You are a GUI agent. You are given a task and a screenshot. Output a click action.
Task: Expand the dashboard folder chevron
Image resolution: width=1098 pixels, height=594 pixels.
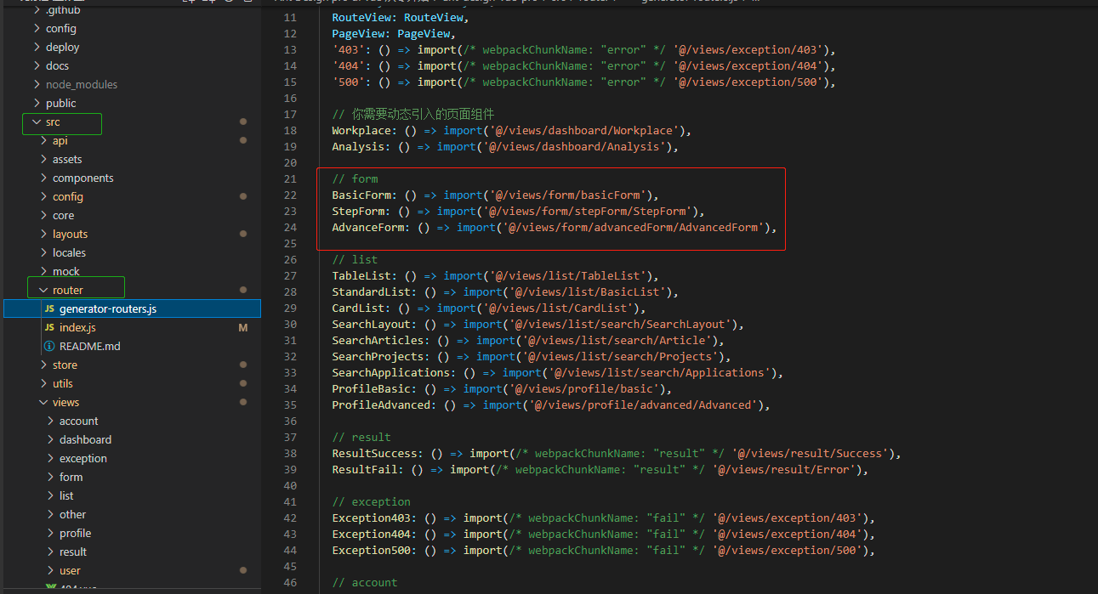coord(50,439)
